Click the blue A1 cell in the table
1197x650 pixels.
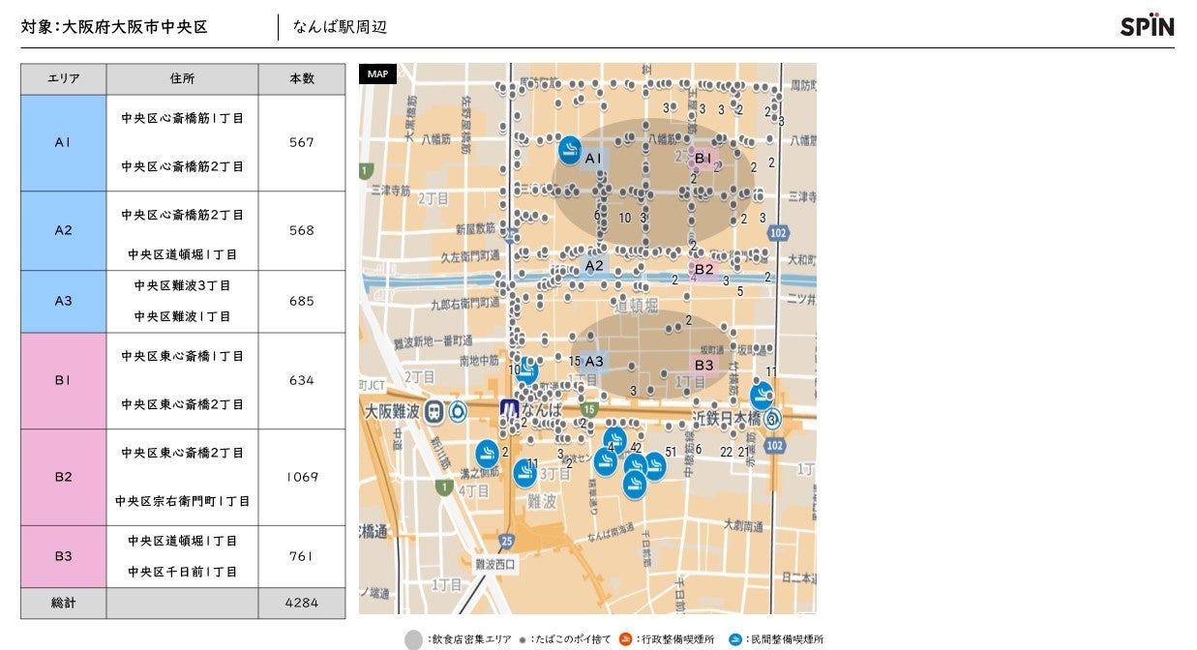coord(64,142)
